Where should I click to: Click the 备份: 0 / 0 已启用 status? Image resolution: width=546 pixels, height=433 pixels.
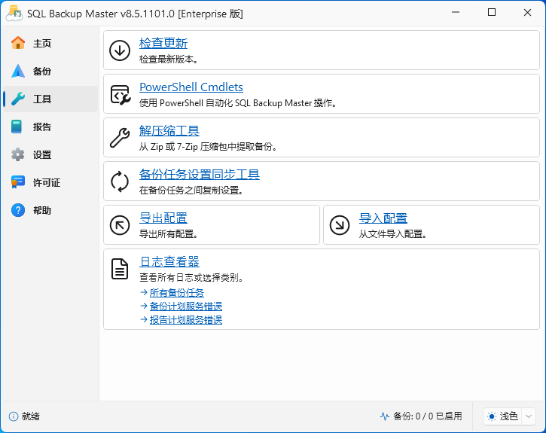pos(428,416)
